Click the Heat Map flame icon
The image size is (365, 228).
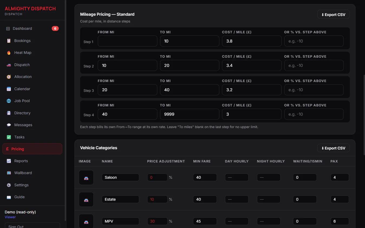click(x=9, y=53)
